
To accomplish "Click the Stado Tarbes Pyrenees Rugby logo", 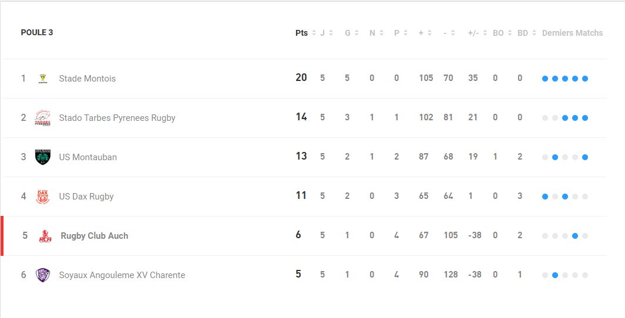I will click(43, 118).
